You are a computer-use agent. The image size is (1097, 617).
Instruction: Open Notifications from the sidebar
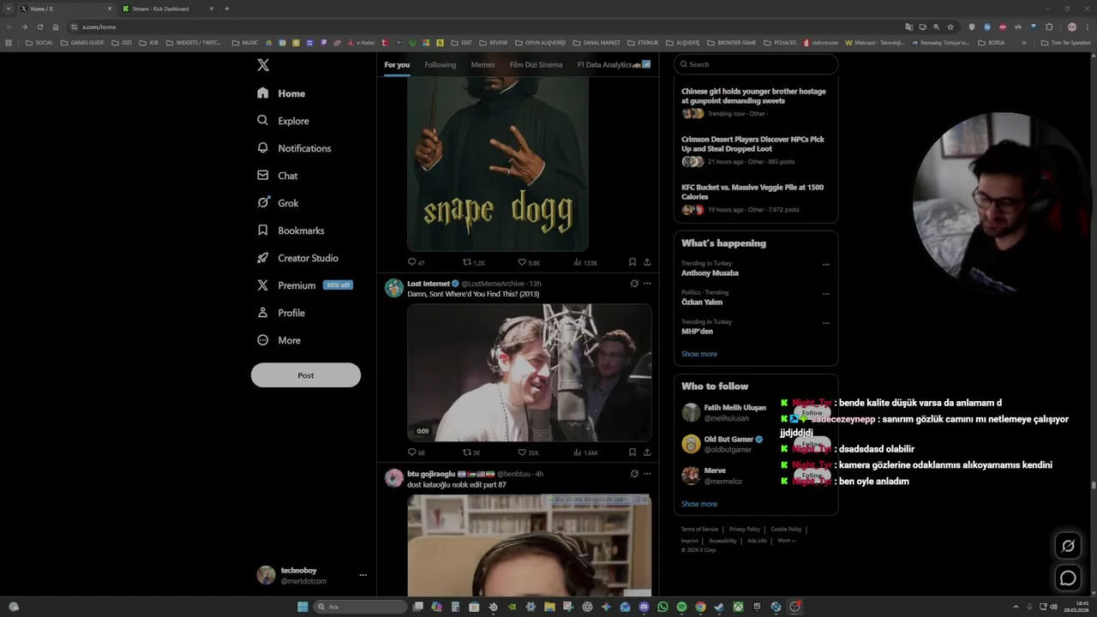click(x=294, y=148)
